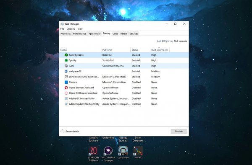
Task: Switch to the Performance tab
Action: point(79,34)
